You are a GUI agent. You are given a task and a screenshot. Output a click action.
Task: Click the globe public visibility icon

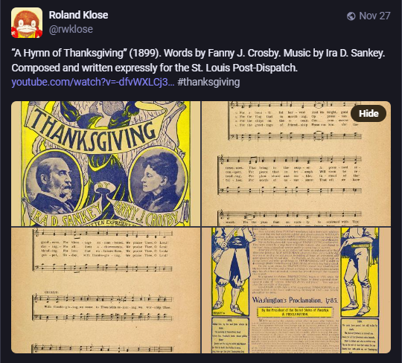pyautogui.click(x=351, y=16)
